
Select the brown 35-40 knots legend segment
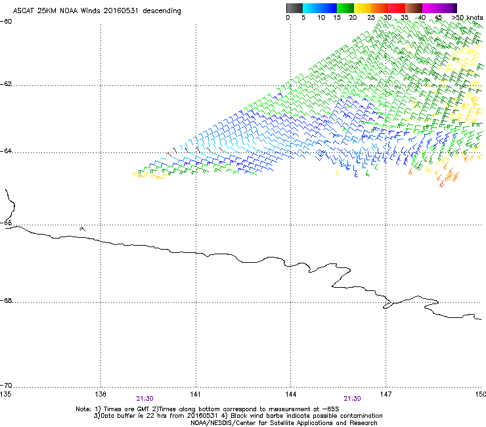tap(414, 8)
